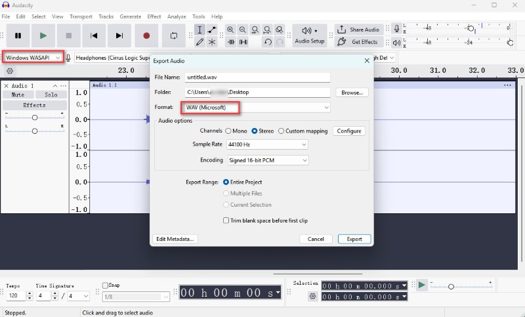Click the selection toolbar gear icon
Screen dimensions: 525x317
[x=313, y=296]
